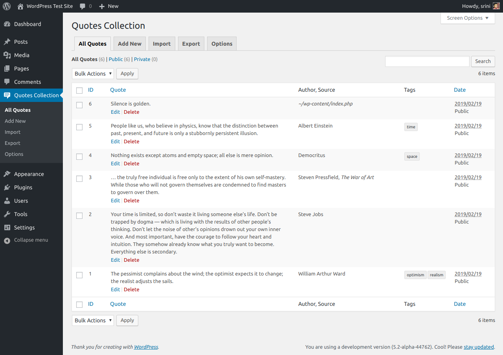Click the user avatar next to Howdy, srini
This screenshot has width=503, height=355.
pyautogui.click(x=496, y=6)
